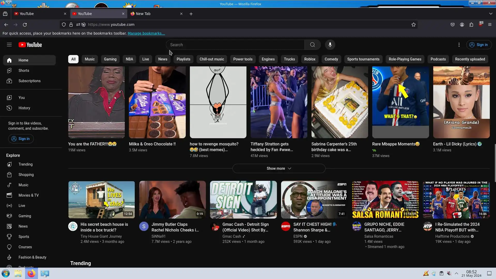Go to Trending in Explore
The height and width of the screenshot is (279, 496).
[25, 164]
